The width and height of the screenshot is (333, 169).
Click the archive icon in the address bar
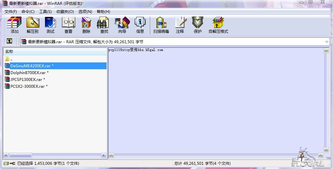tap(24, 42)
